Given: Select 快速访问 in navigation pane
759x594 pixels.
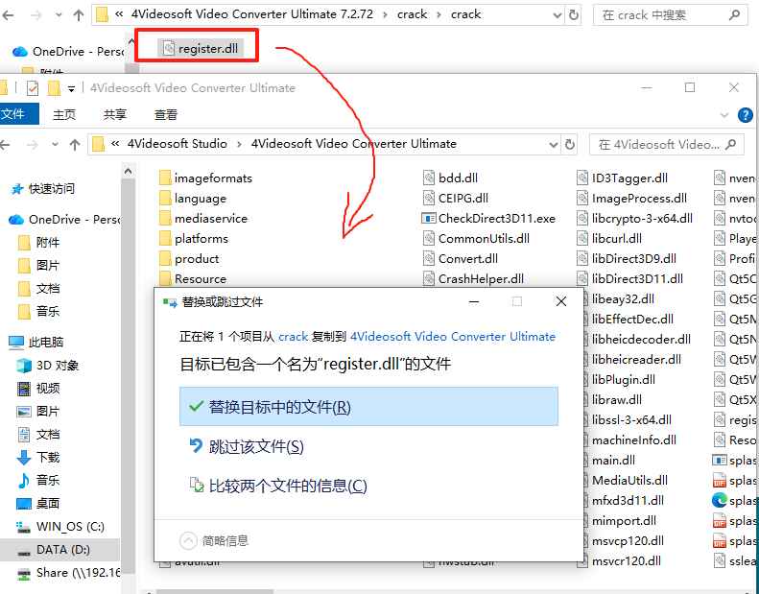Looking at the screenshot, I should [51, 189].
